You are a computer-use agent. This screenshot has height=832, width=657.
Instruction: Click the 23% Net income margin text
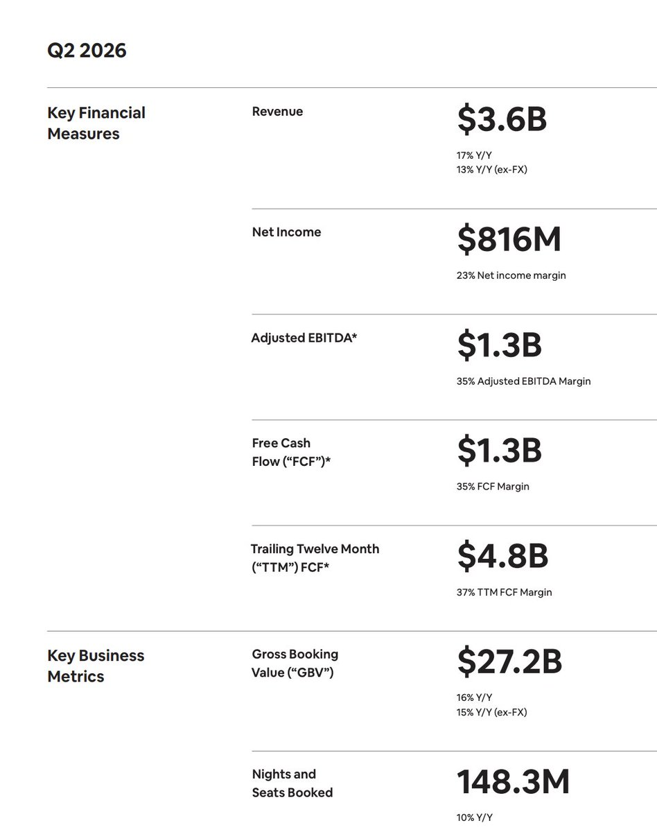[x=511, y=275]
